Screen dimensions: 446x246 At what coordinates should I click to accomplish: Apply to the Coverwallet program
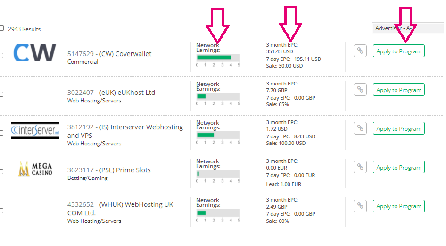click(398, 51)
